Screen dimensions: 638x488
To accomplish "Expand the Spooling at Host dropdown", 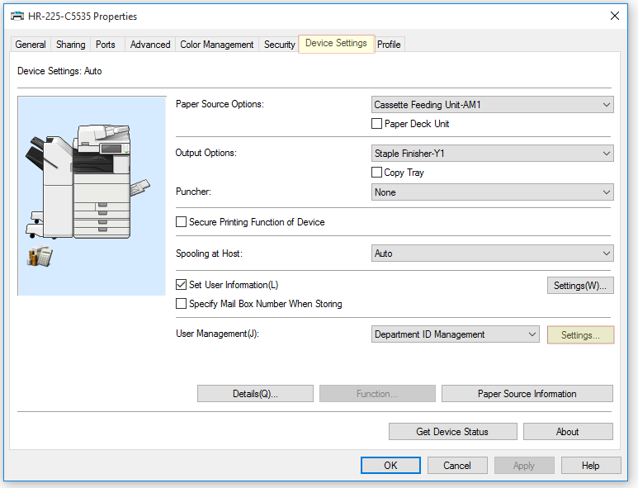I will click(x=492, y=253).
